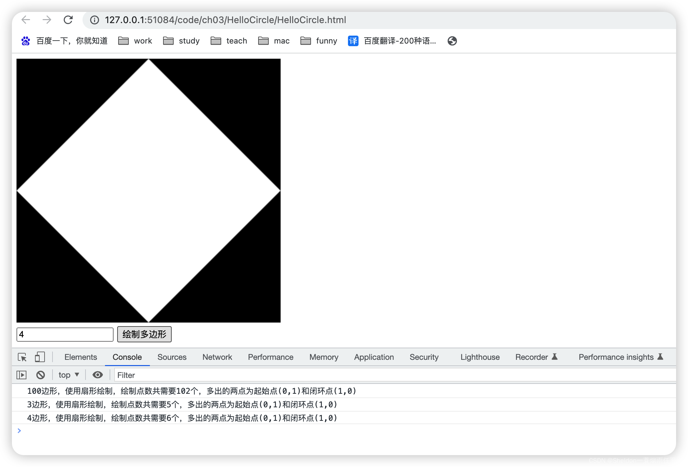Open the work bookmarks folder
Image resolution: width=688 pixels, height=467 pixels.
click(x=135, y=41)
